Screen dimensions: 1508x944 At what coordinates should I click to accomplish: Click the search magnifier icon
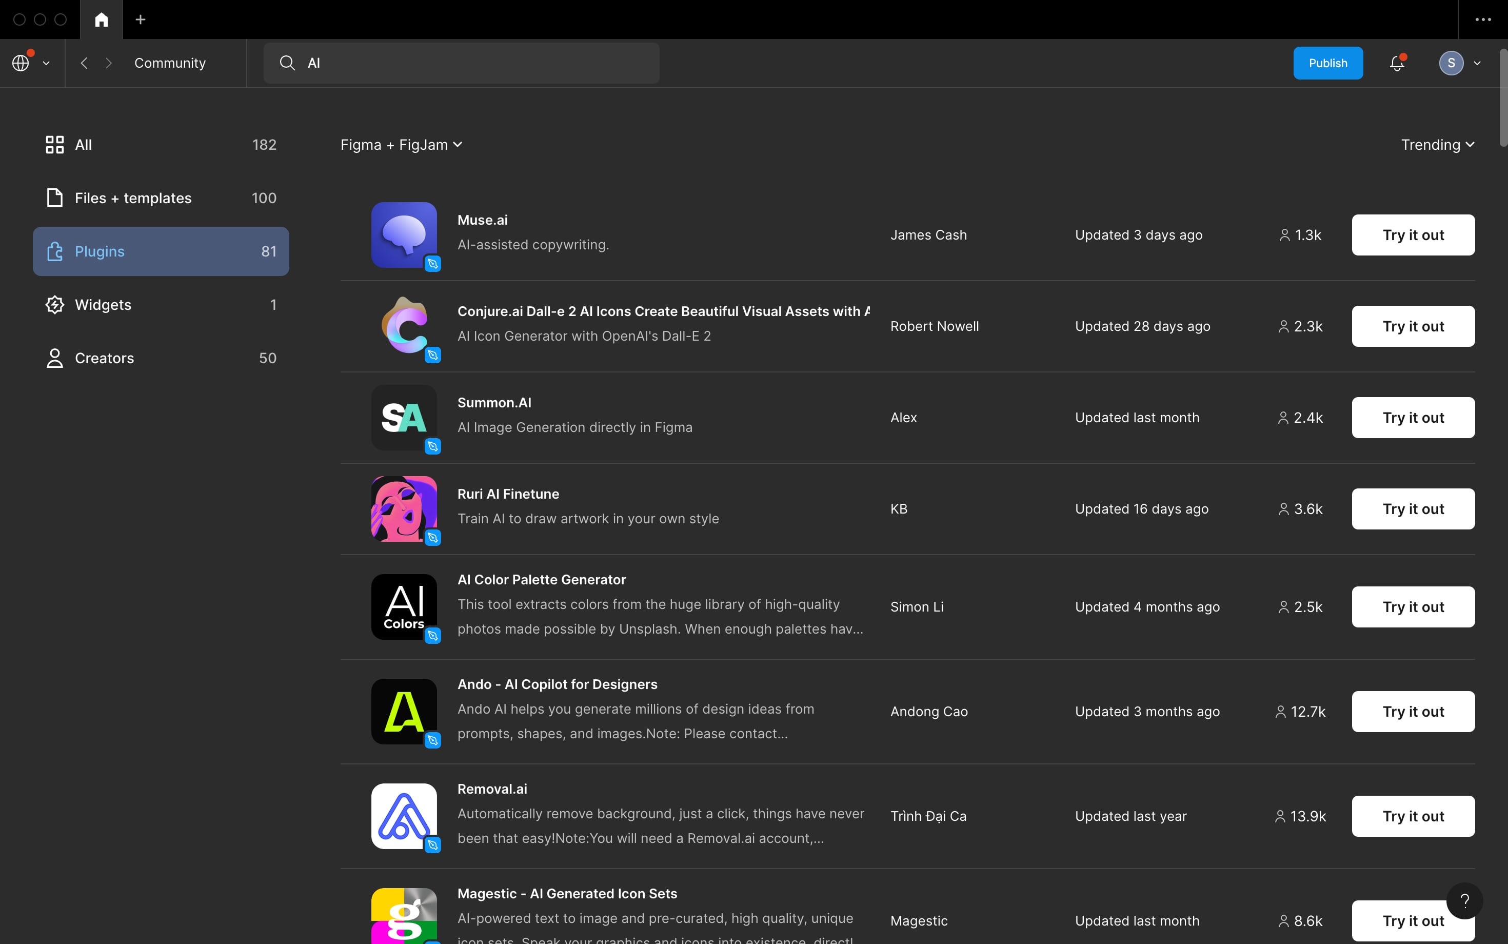point(287,63)
